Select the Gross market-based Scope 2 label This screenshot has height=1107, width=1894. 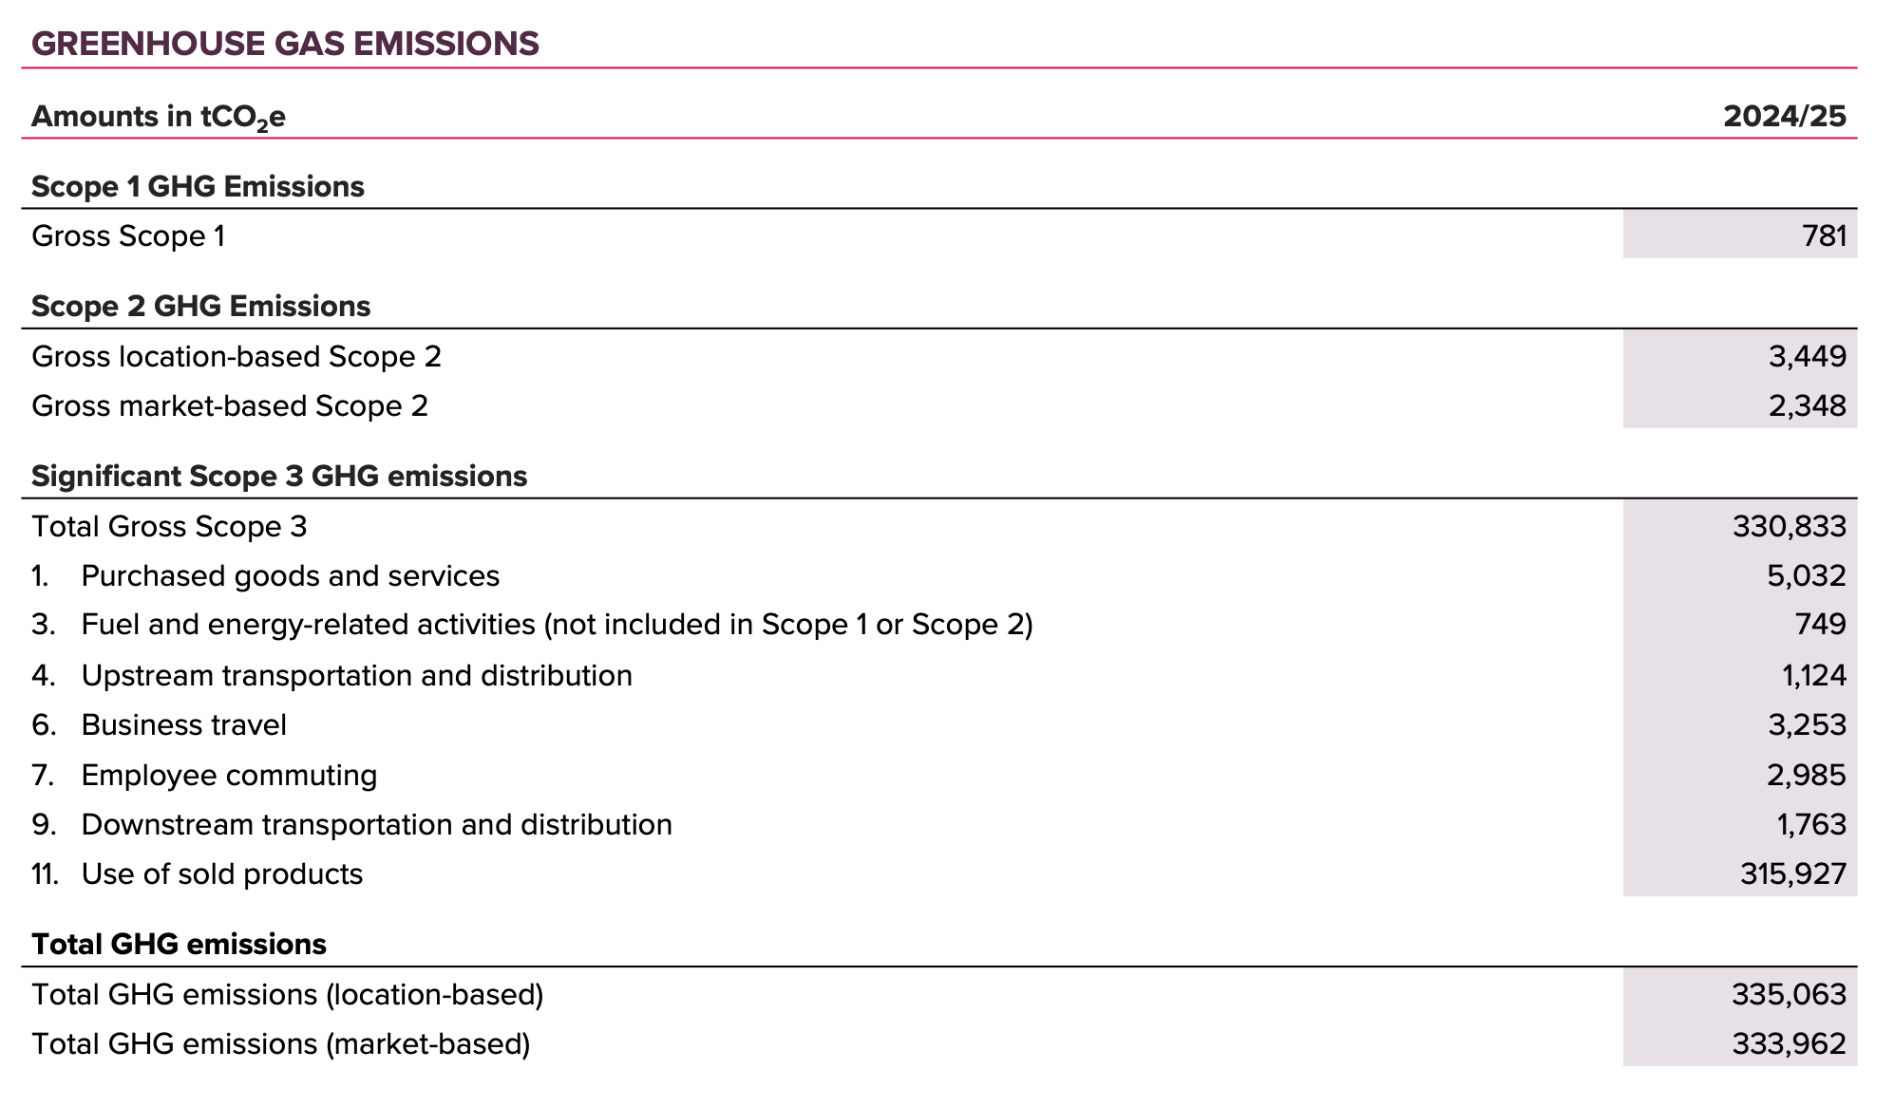pos(230,406)
